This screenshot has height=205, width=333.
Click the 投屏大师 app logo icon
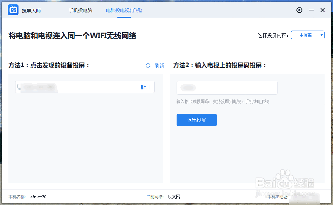click(12, 10)
